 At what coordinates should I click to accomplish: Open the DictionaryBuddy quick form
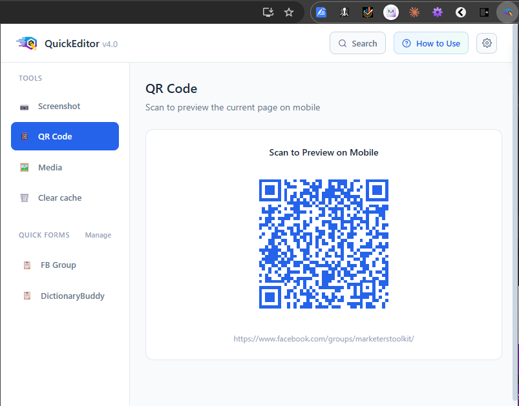click(x=65, y=296)
